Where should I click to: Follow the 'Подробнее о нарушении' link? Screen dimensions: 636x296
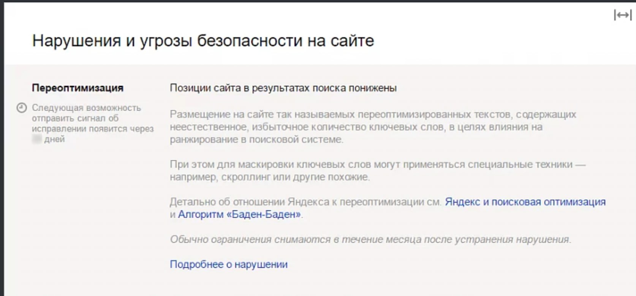[229, 265]
